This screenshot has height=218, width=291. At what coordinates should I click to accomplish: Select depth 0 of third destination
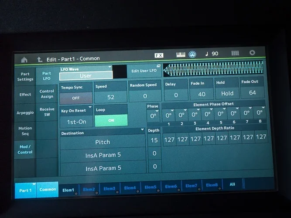[155, 167]
